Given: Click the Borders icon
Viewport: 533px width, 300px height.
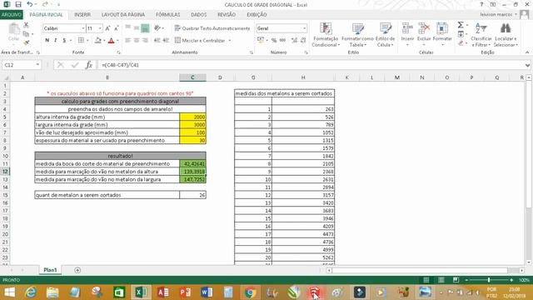Looking at the screenshot, I should (x=81, y=41).
